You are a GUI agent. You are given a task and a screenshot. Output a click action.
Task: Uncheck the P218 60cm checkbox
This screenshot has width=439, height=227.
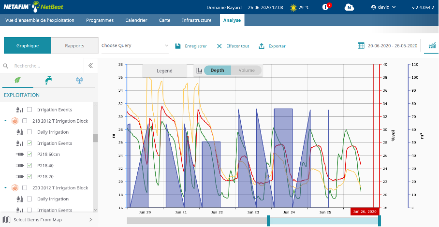[29, 155]
